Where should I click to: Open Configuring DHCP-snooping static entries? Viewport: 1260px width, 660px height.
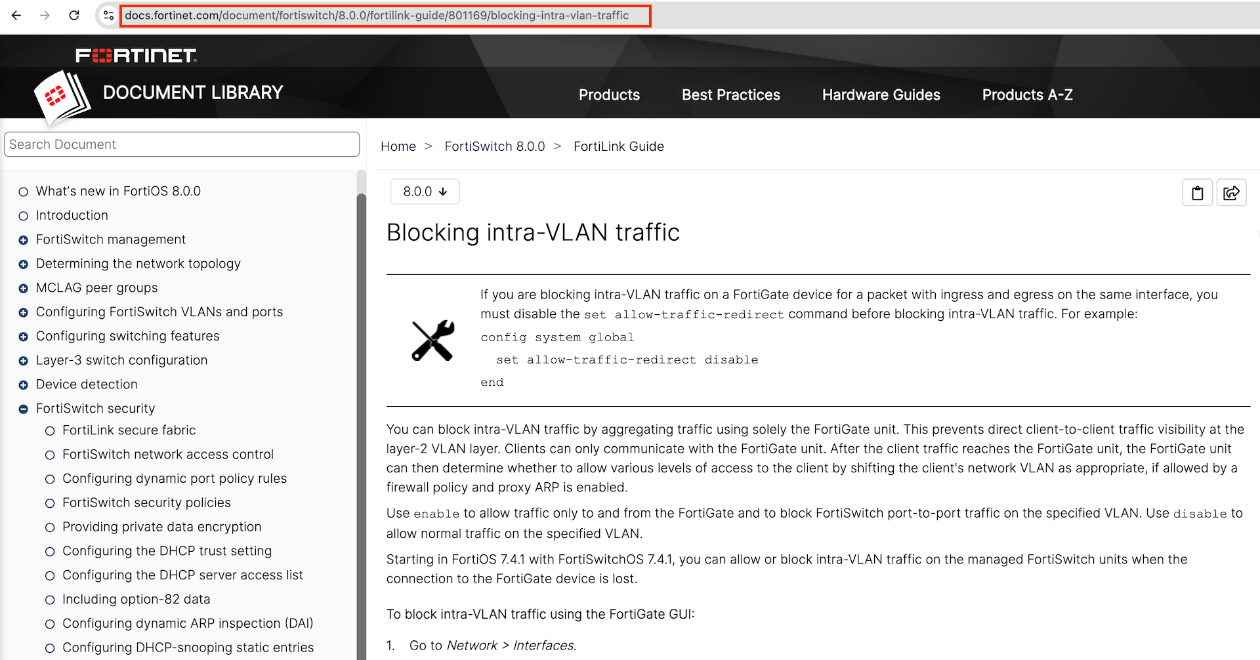pos(188,648)
